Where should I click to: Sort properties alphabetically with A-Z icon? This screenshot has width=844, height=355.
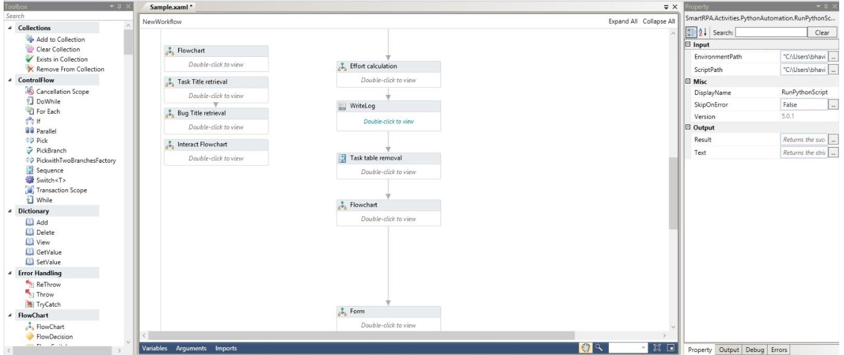(702, 33)
